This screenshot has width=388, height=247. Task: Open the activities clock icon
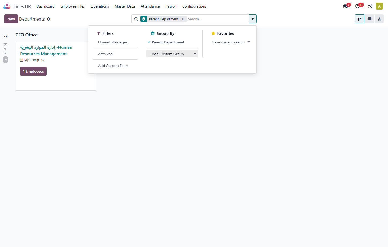coord(357,6)
